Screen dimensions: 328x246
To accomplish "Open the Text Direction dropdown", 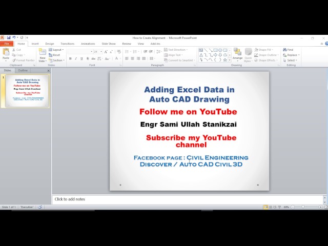I will click(176, 50).
